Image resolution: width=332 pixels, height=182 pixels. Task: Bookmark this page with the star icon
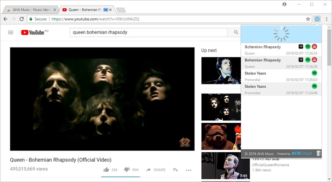308,19
